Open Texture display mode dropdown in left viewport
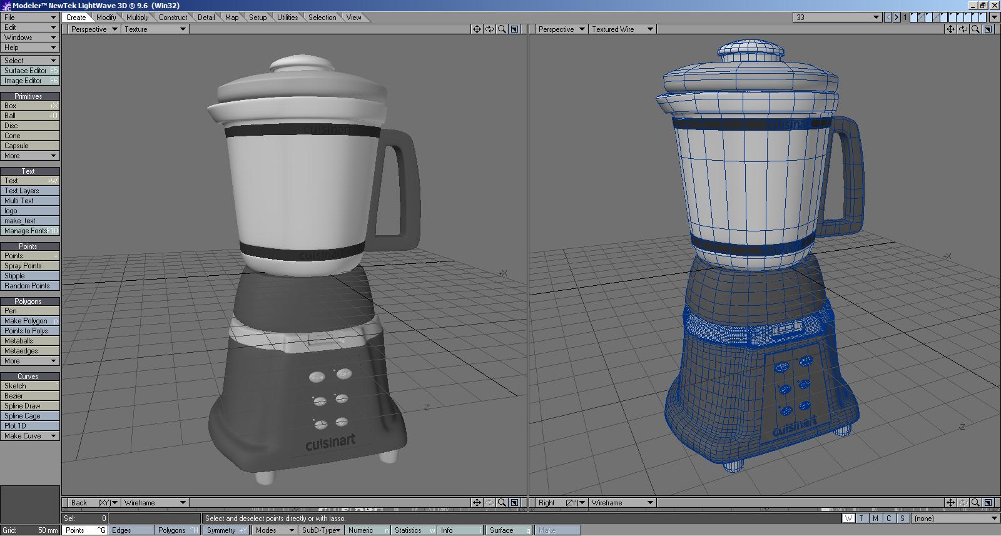Image resolution: width=1001 pixels, height=536 pixels. 155,29
